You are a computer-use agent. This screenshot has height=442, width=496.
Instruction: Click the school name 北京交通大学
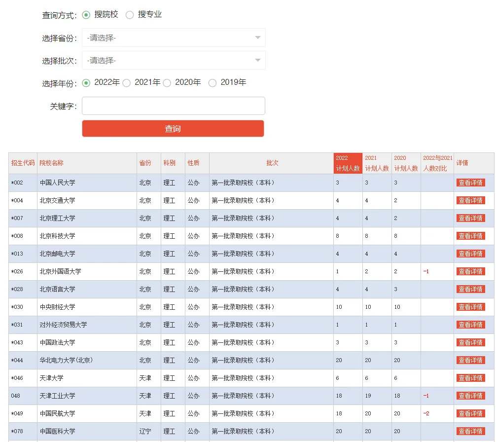[x=57, y=200]
